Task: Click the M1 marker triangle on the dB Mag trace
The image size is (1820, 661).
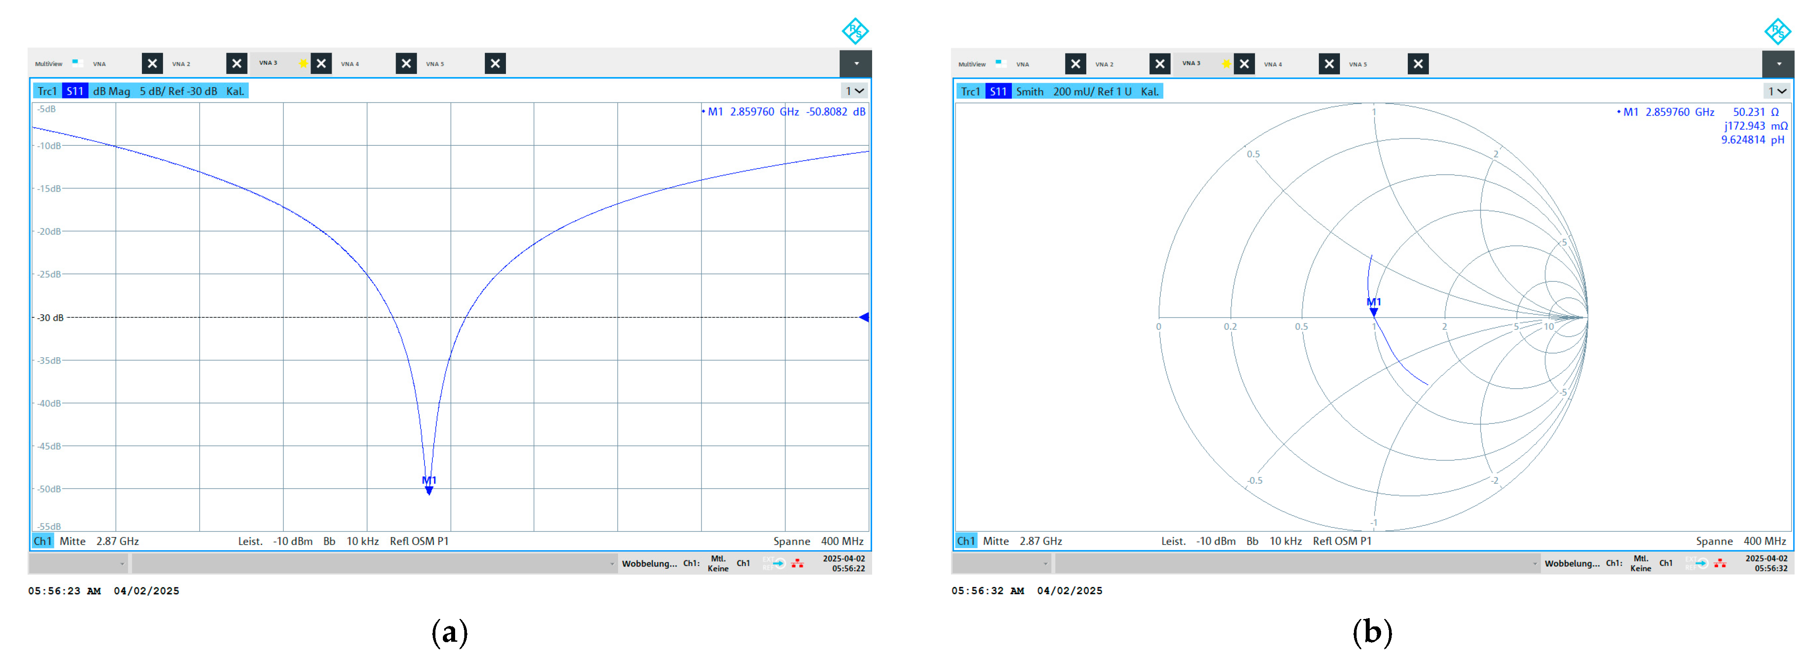Action: (429, 489)
